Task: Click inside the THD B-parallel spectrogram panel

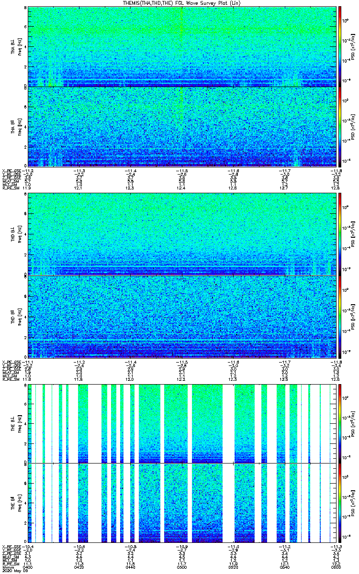Action: click(181, 317)
